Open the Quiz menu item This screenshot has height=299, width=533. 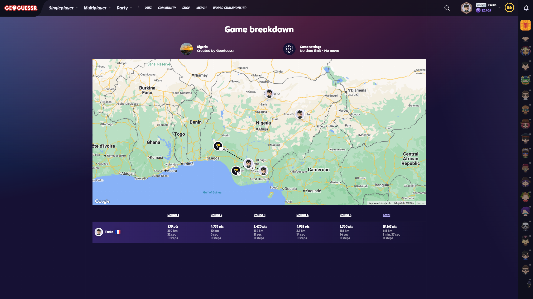[148, 8]
